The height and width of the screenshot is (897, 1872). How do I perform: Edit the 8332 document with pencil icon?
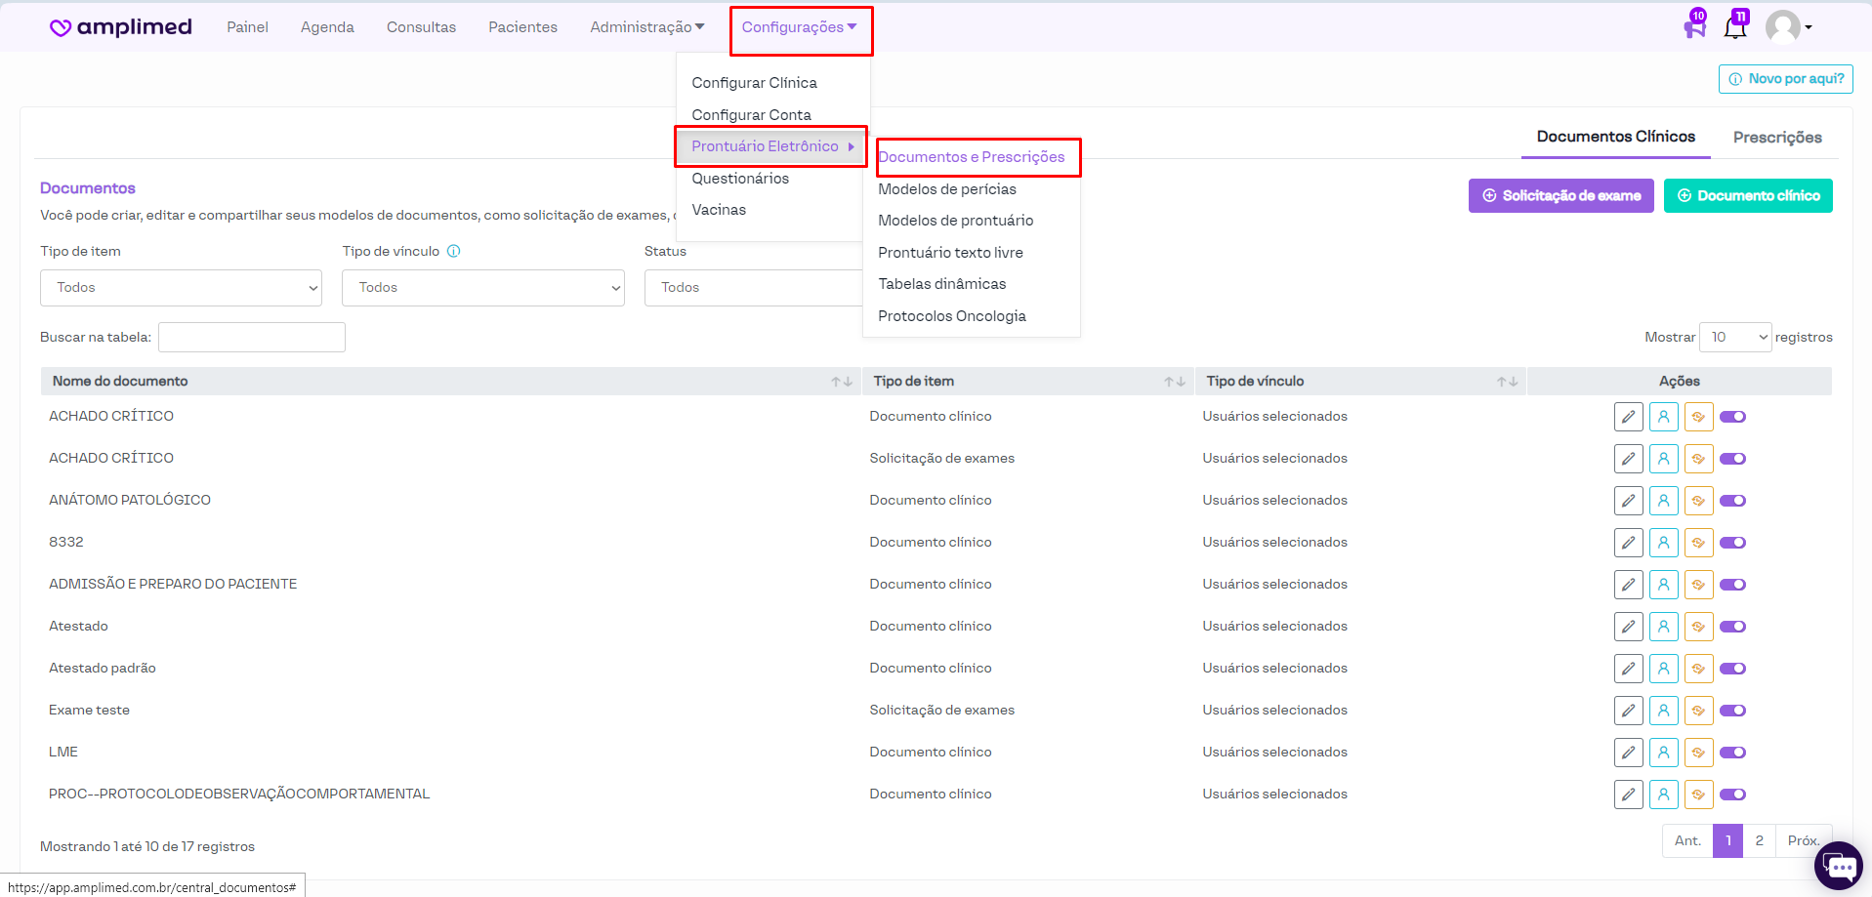(1628, 543)
